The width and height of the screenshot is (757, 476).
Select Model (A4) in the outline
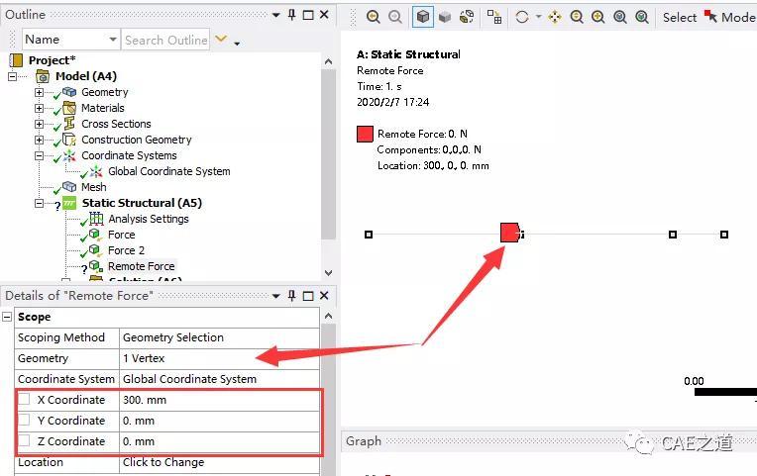86,76
